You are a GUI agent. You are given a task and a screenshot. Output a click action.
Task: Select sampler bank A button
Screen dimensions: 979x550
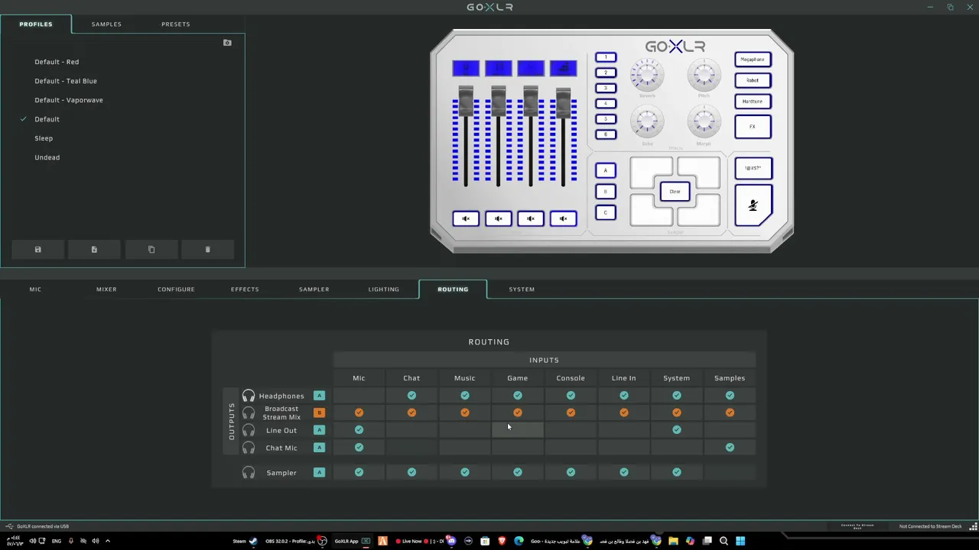pyautogui.click(x=606, y=170)
